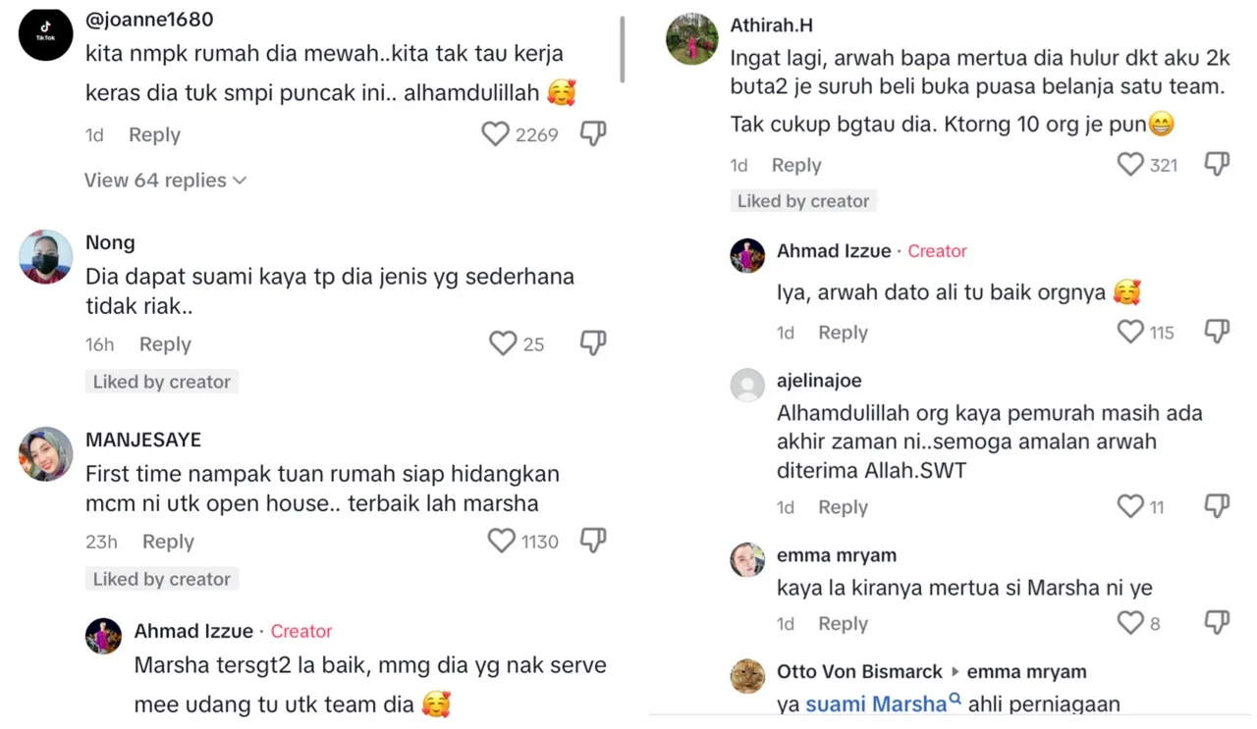1257x729 pixels.
Task: Click the comments scrollbar
Action: (623, 49)
